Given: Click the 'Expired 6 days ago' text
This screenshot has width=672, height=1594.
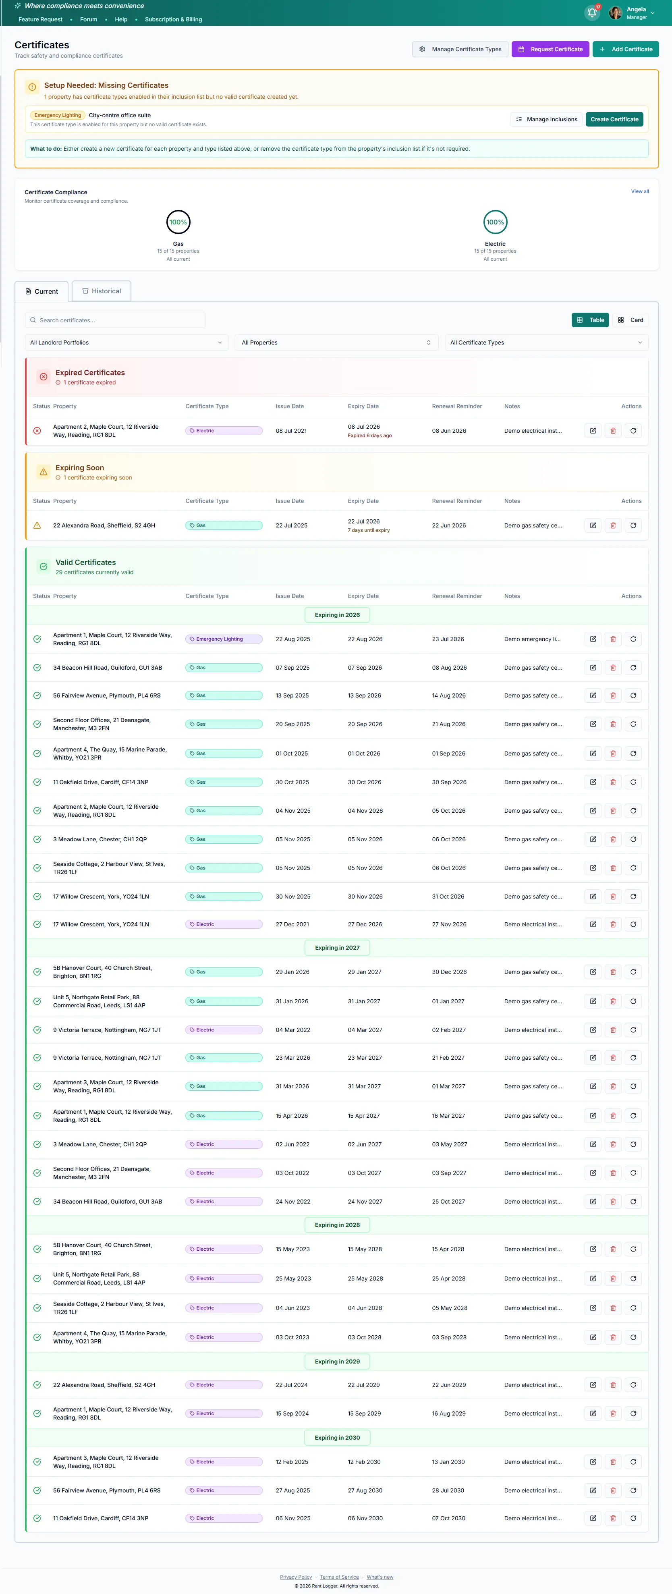Looking at the screenshot, I should pyautogui.click(x=369, y=436).
